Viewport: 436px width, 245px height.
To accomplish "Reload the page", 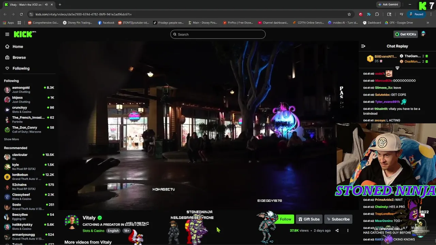I will click(21, 14).
